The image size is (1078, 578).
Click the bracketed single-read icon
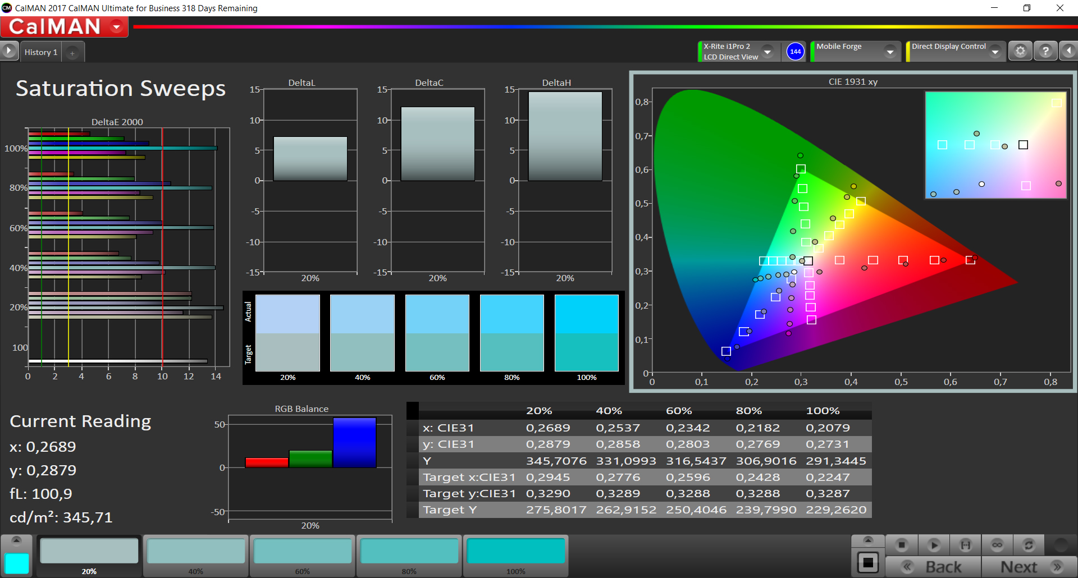coord(966,545)
